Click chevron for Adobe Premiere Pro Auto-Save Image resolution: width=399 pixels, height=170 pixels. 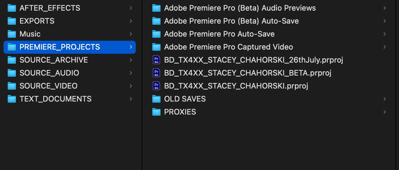coord(385,34)
